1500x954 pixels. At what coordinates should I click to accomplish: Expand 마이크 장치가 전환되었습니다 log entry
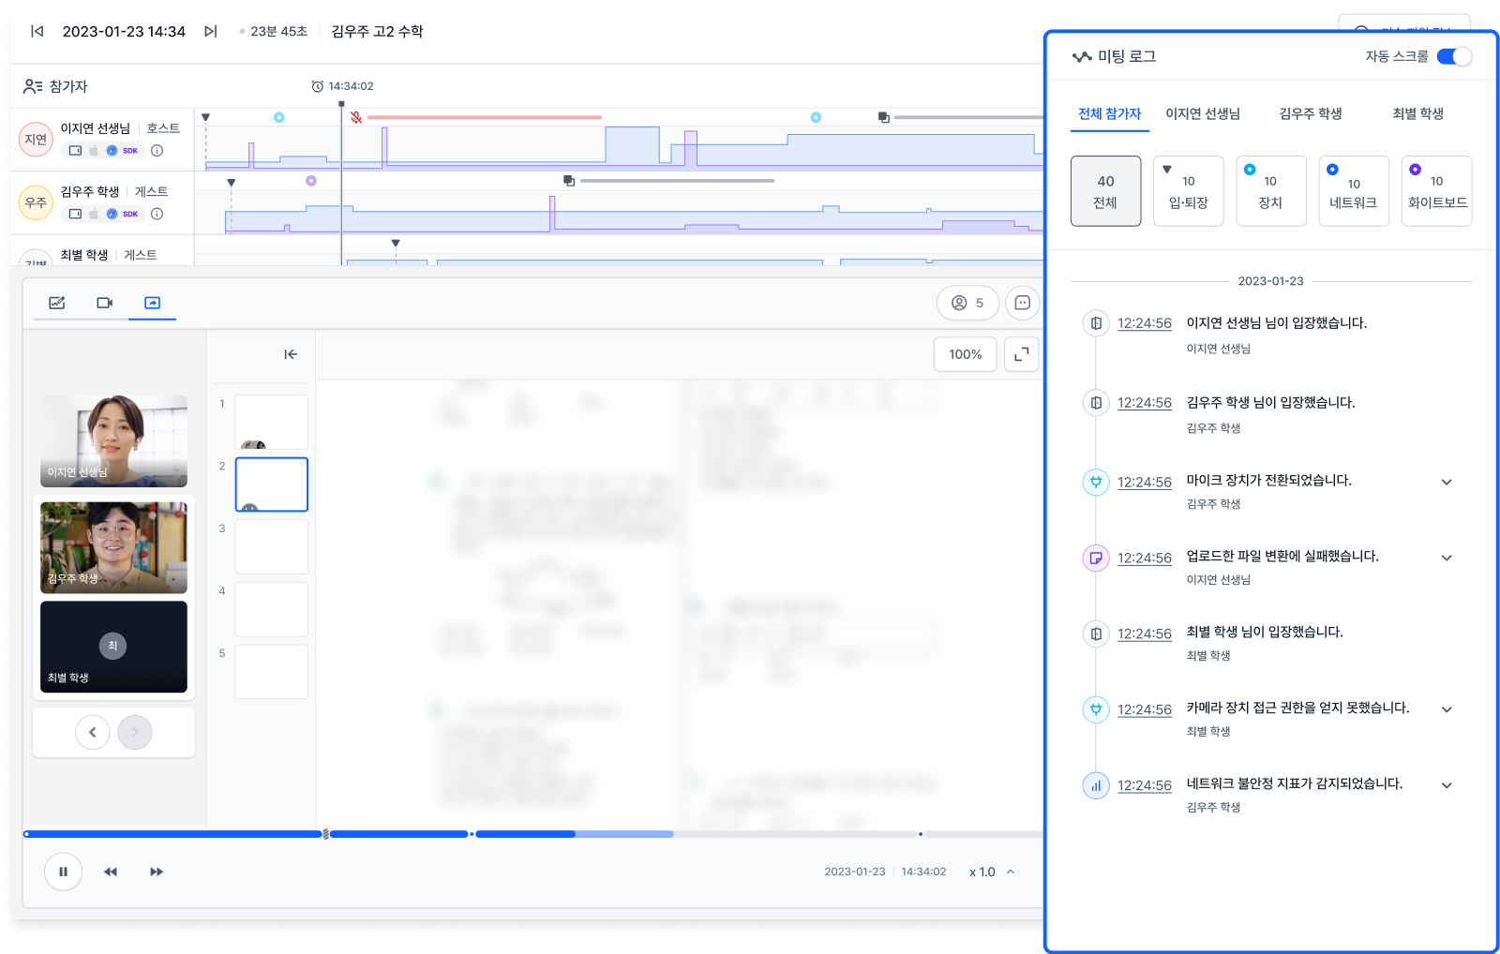tap(1447, 482)
